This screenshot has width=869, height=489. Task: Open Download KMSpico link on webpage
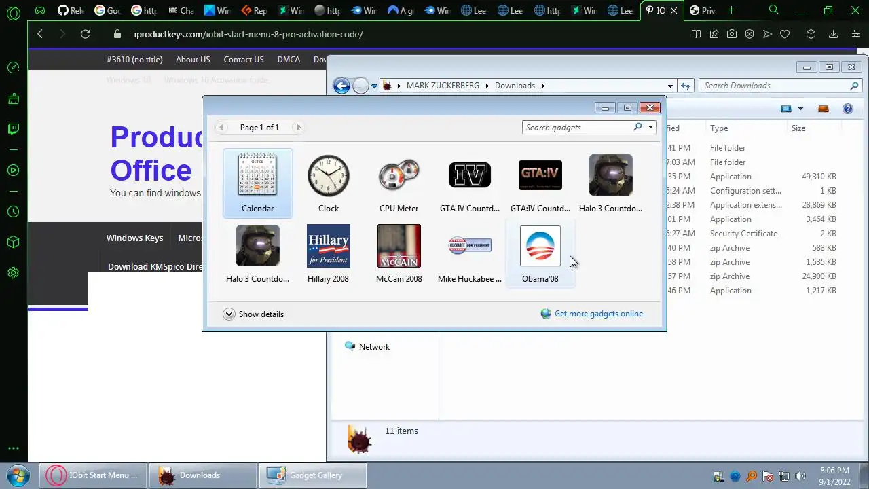(155, 266)
